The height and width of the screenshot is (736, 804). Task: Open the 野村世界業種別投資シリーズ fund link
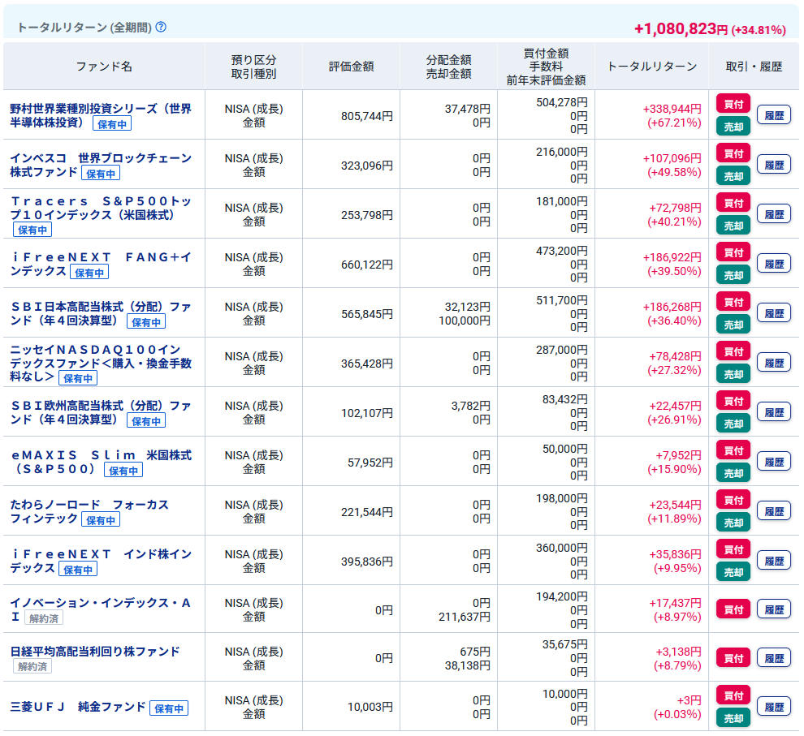[100, 115]
